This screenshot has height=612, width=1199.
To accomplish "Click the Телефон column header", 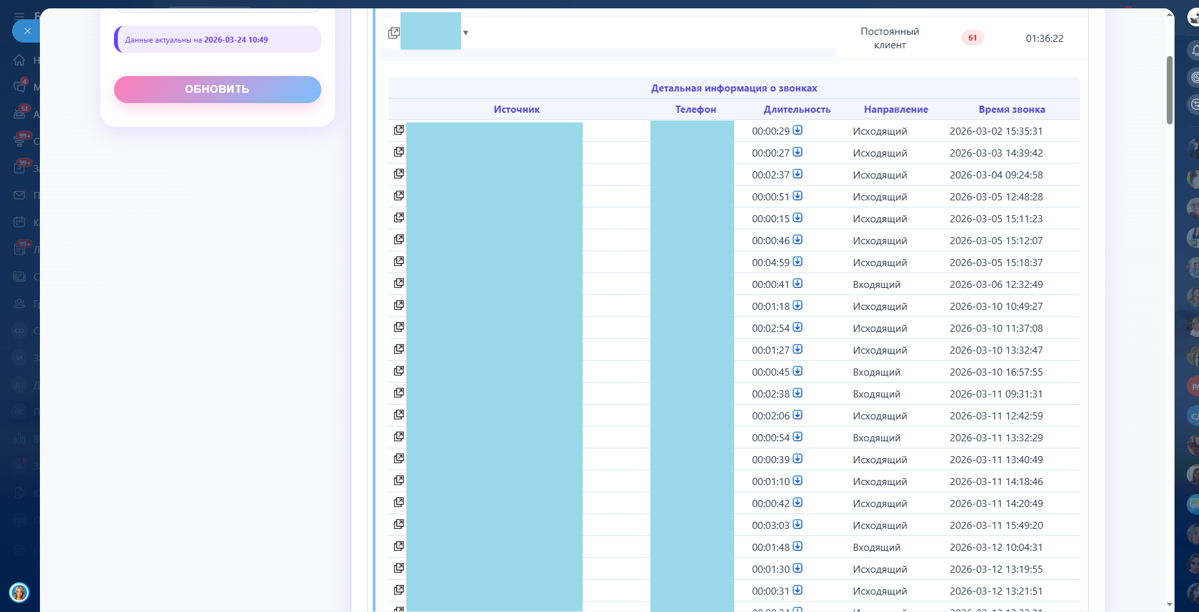I will click(695, 110).
